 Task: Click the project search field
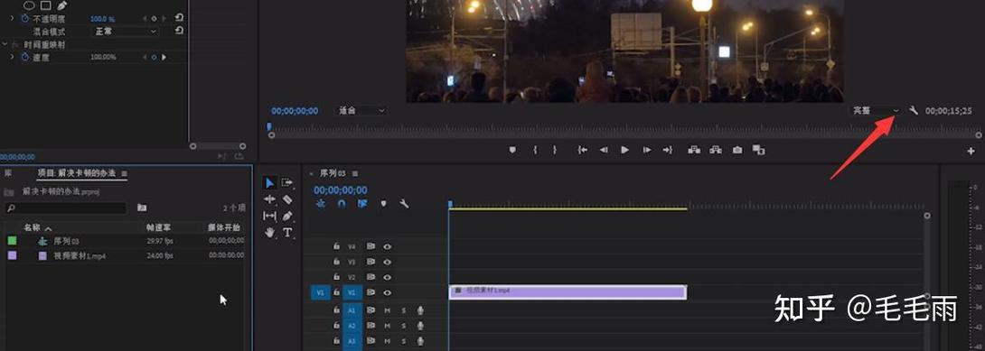pos(66,208)
